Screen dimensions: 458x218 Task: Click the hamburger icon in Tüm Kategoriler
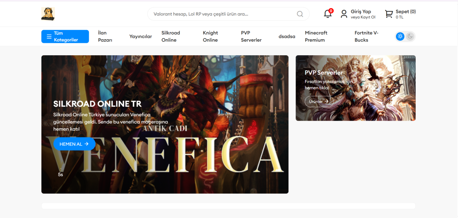(49, 37)
